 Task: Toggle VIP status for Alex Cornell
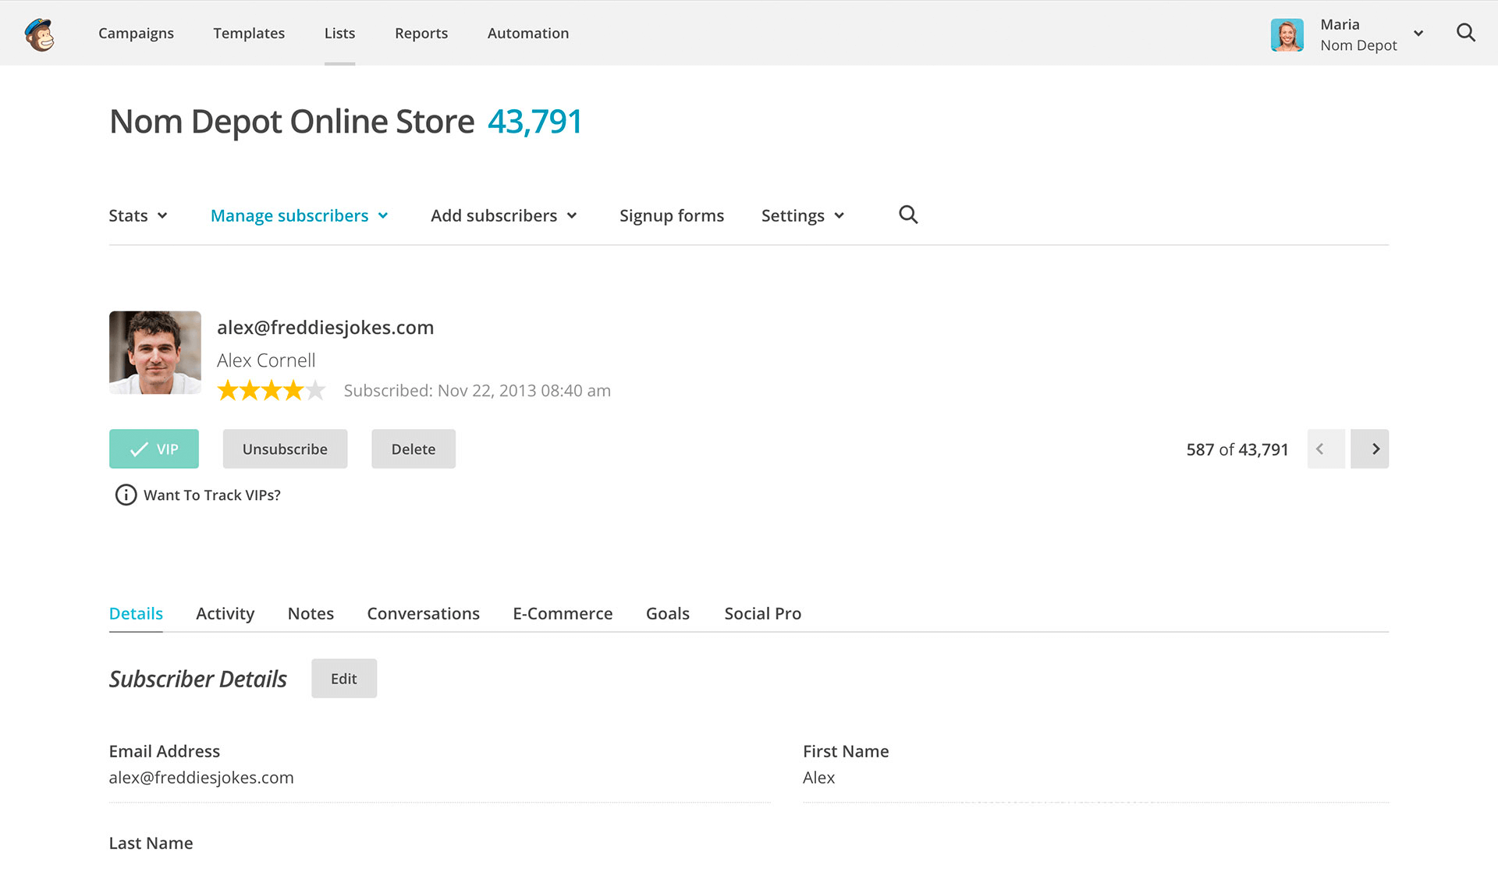point(154,449)
